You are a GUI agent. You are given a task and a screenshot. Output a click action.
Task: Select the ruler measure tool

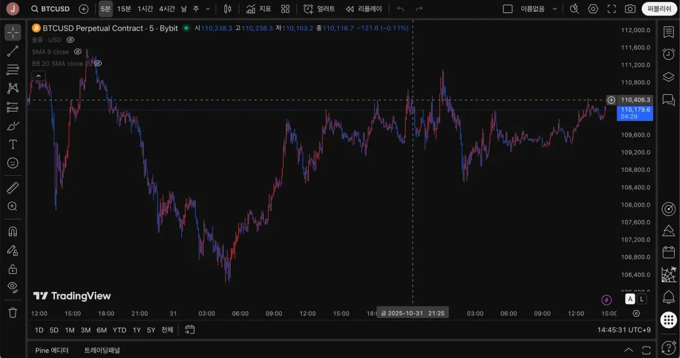point(13,188)
